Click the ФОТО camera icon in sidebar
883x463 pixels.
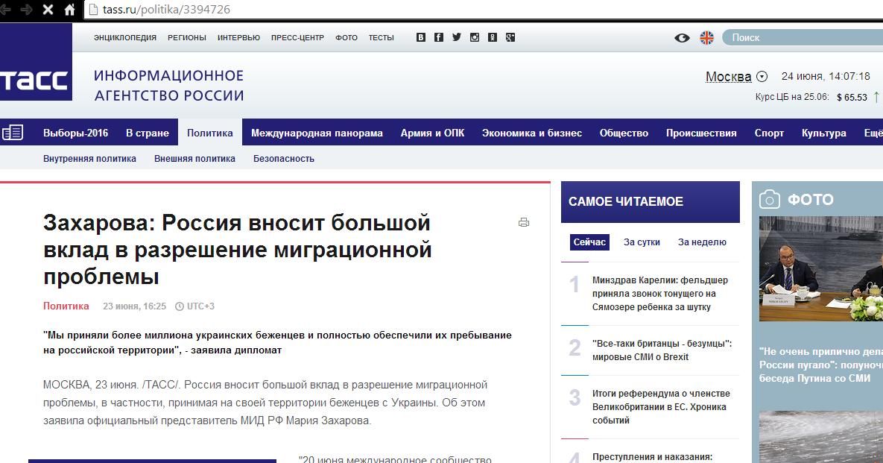(x=769, y=199)
